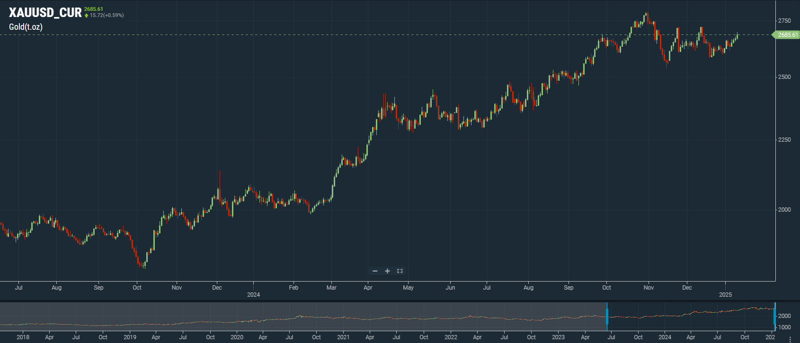Click 2018 in the overview navigator
The image size is (800, 343).
(x=23, y=337)
